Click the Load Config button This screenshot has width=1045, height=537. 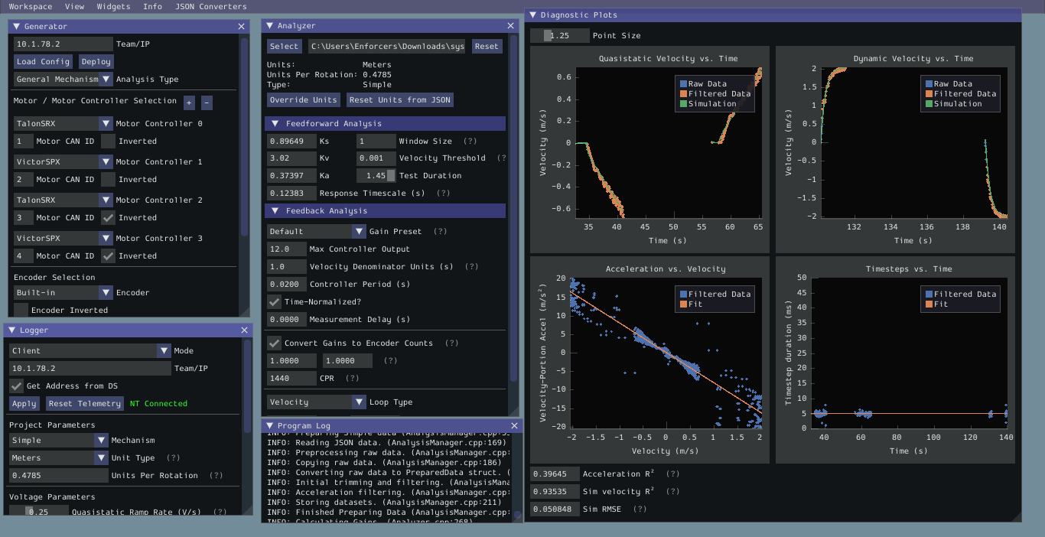[43, 61]
